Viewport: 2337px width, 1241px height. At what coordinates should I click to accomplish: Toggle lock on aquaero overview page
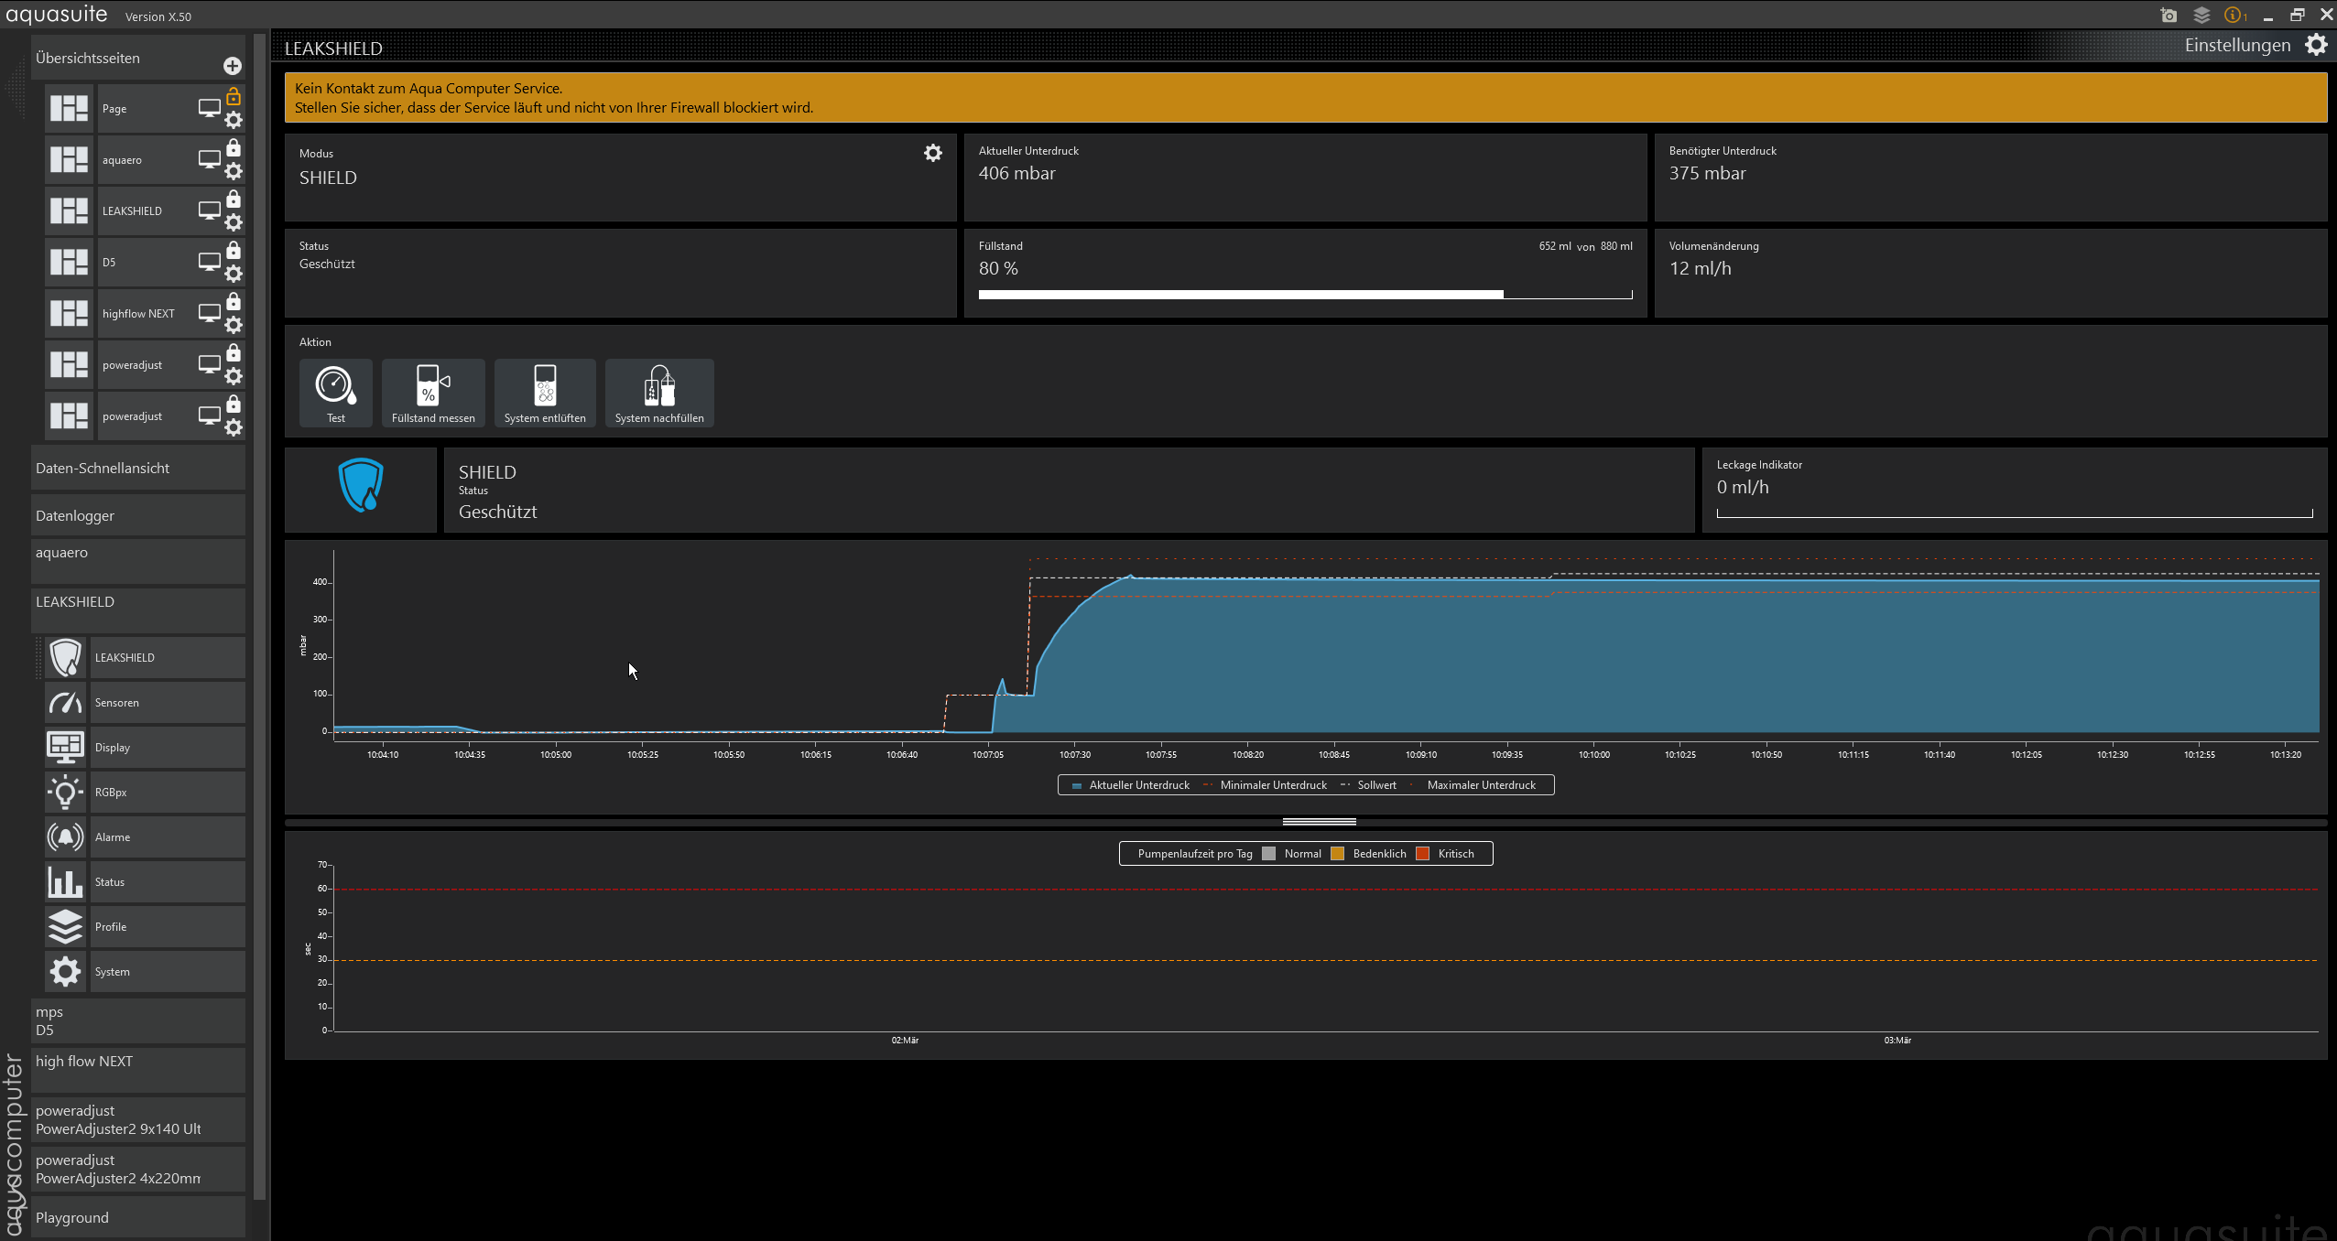(x=234, y=148)
